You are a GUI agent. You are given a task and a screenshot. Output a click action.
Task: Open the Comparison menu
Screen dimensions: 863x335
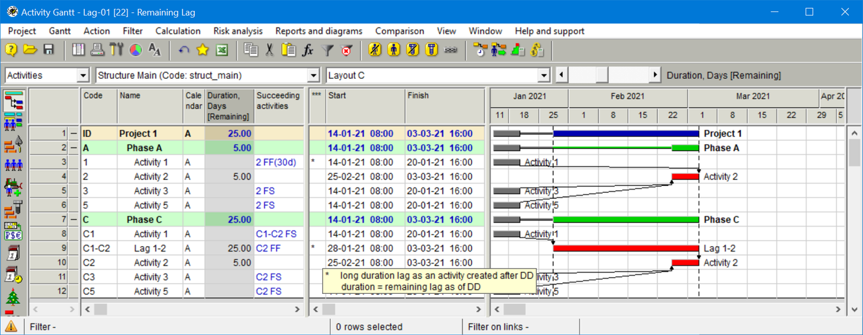click(x=400, y=31)
